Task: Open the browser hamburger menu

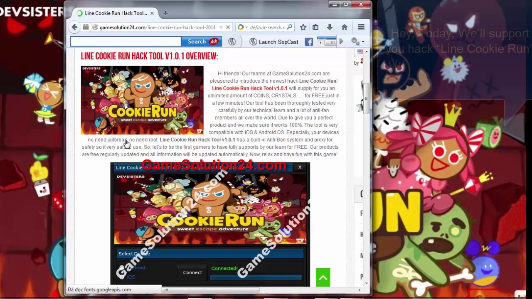Action: [x=361, y=27]
